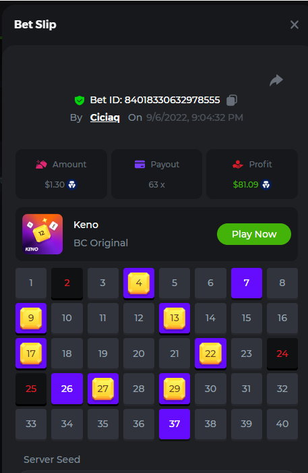Click the coin icon beside $81.09
This screenshot has height=473, width=308.
pyautogui.click(x=266, y=184)
